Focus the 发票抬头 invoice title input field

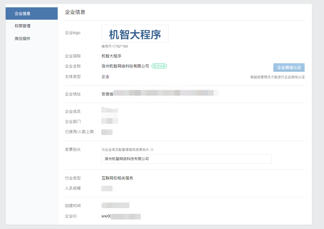(x=186, y=159)
